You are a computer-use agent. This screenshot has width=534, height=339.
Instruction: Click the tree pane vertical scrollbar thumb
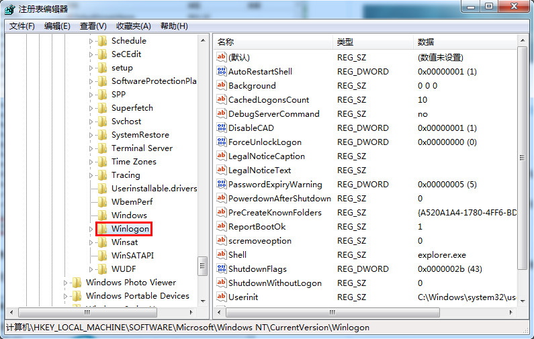202,266
